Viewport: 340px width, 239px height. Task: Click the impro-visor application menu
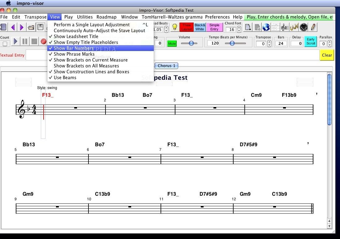[30, 3]
